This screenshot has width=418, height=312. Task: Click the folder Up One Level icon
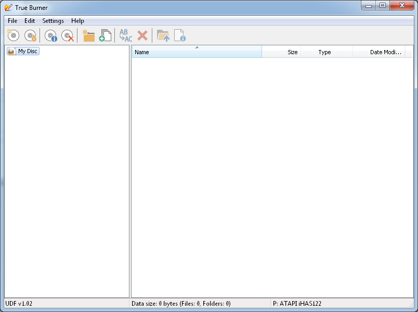[x=163, y=35]
